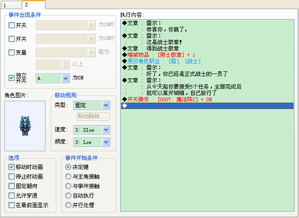This screenshot has height=218, width=299.
Task: Select event page tab 2
Action: pos(34,5)
